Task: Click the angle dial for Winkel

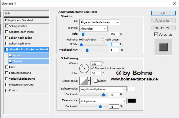Action: [84, 68]
